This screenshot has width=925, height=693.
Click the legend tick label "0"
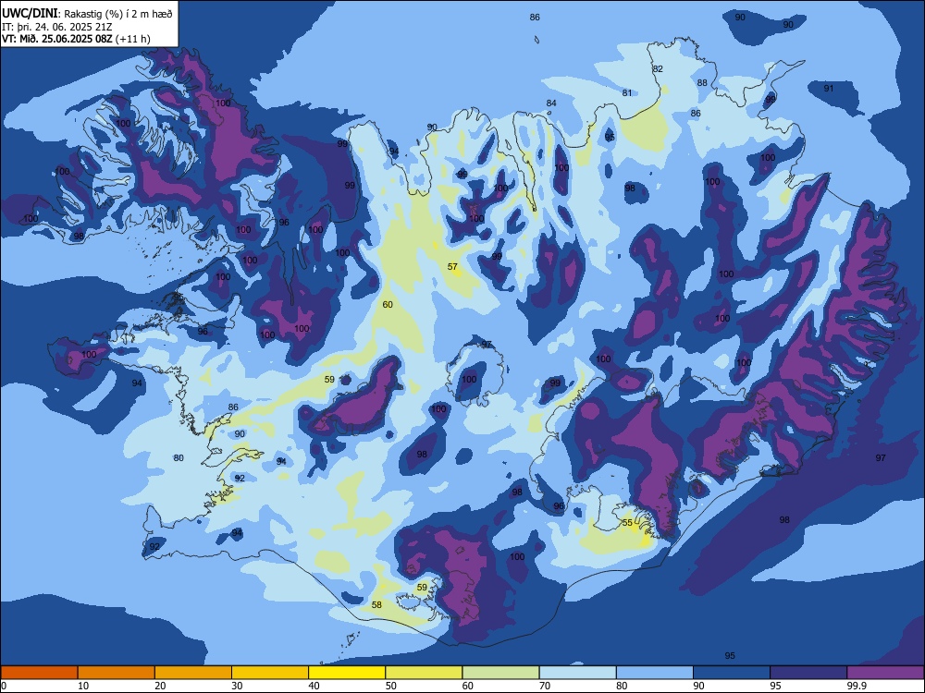tap(4, 686)
